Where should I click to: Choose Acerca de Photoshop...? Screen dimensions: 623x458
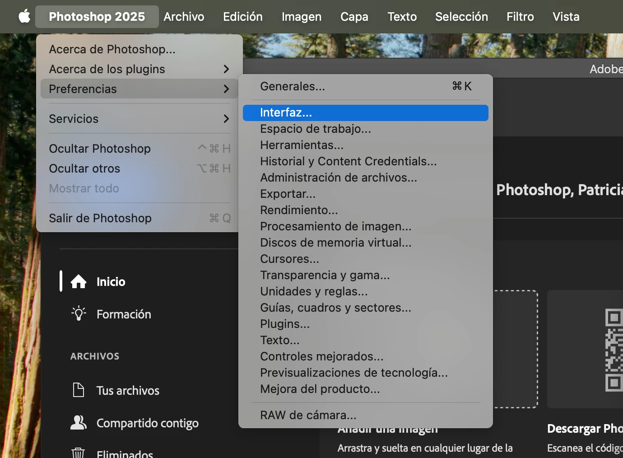(x=139, y=49)
